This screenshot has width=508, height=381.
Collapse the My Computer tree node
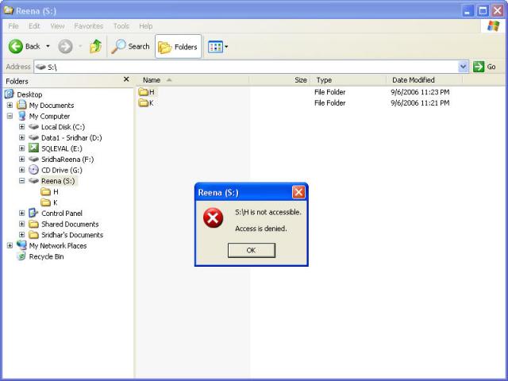point(10,116)
